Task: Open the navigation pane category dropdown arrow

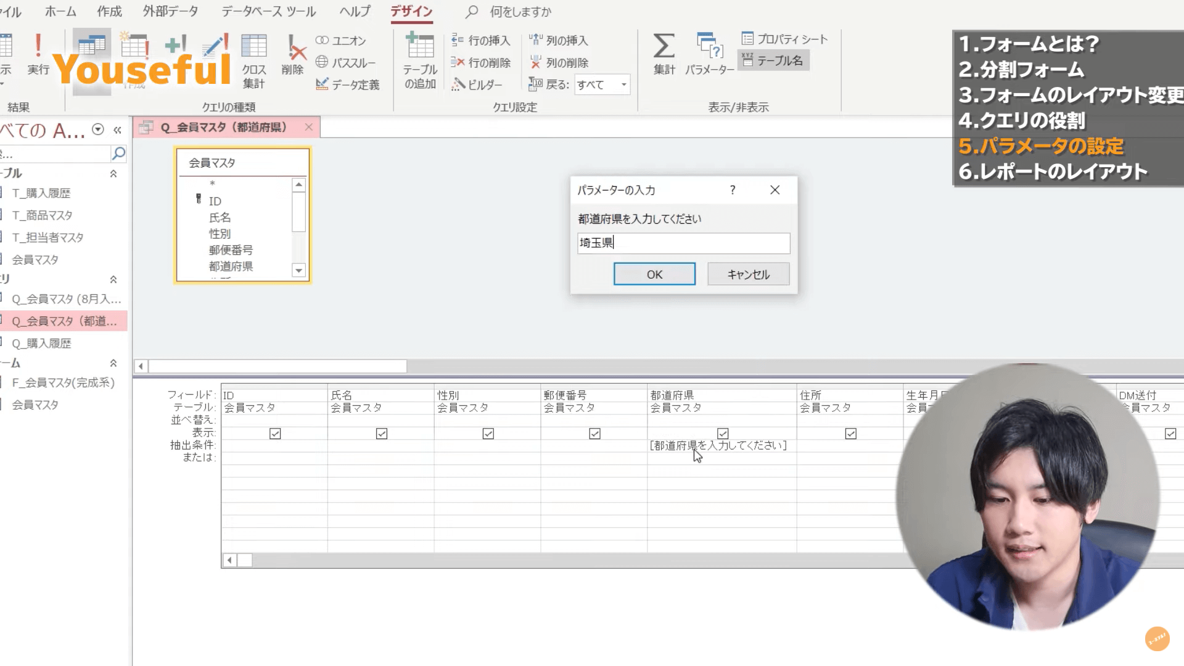Action: [97, 129]
